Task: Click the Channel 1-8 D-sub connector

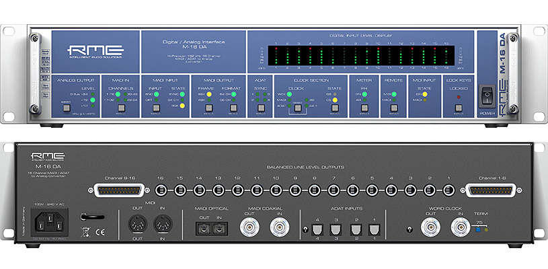Action: point(491,190)
